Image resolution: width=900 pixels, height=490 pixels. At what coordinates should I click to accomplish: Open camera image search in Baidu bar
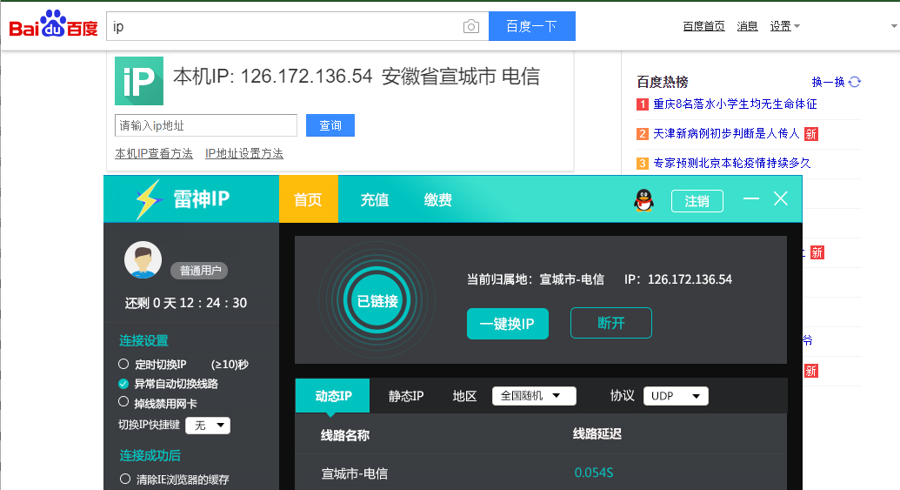470,26
